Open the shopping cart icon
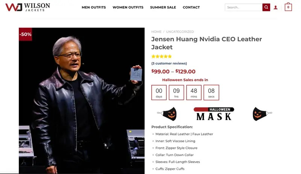Viewport: 301px width, 174px height. click(x=288, y=7)
